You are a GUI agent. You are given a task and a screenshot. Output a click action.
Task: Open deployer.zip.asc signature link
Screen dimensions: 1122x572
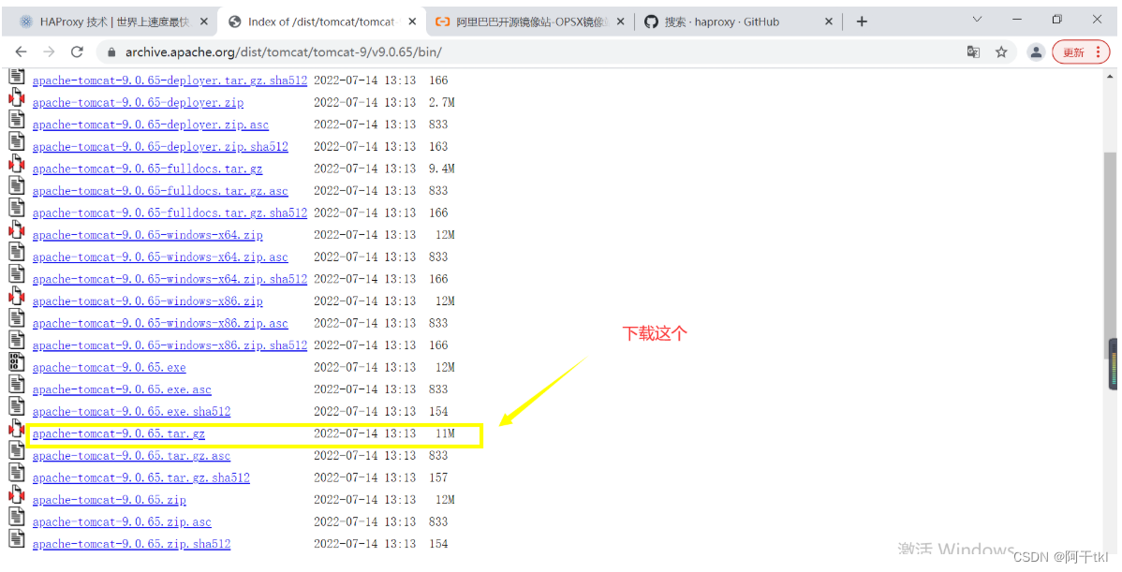[150, 125]
